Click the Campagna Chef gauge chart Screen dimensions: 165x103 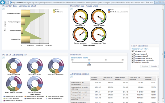tap(80, 17)
